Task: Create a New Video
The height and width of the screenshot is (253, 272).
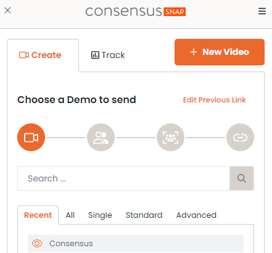Action: pyautogui.click(x=220, y=52)
